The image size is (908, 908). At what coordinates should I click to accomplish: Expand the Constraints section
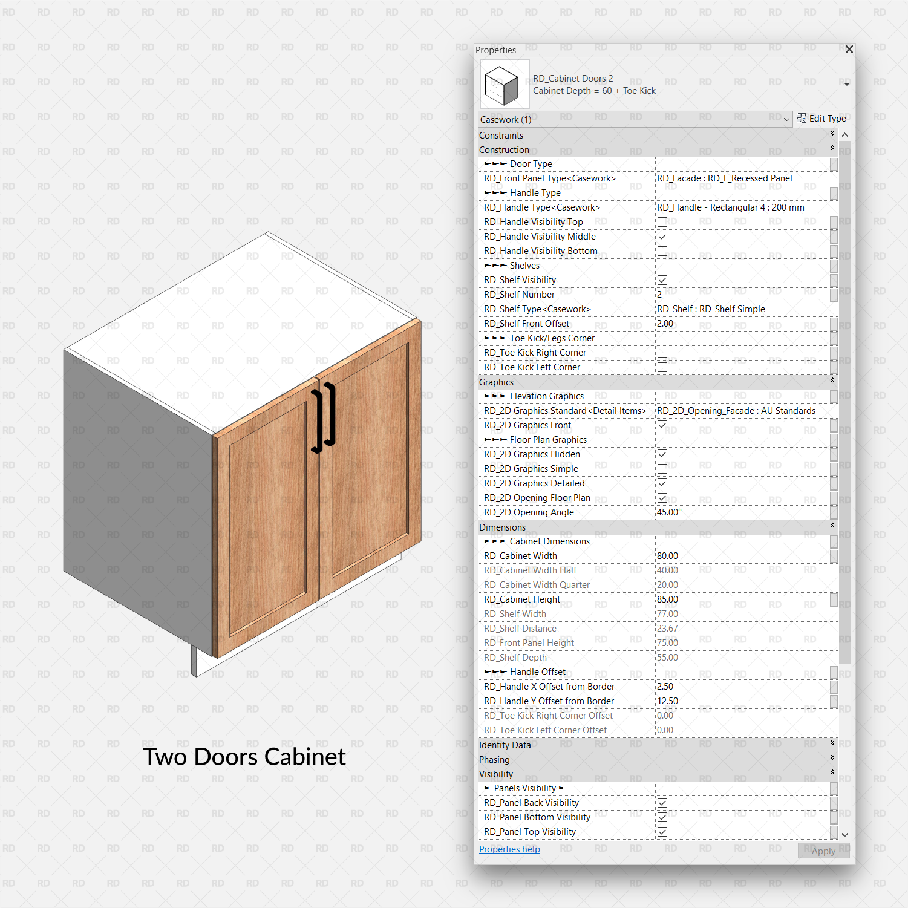click(x=832, y=134)
